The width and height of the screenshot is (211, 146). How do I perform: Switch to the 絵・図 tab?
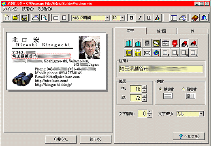[x=162, y=31]
